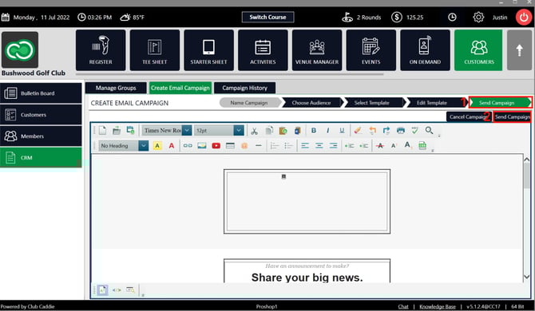Screen dimensions: 535x311
Task: Expand the No Heading style dropdown
Action: pyautogui.click(x=143, y=146)
